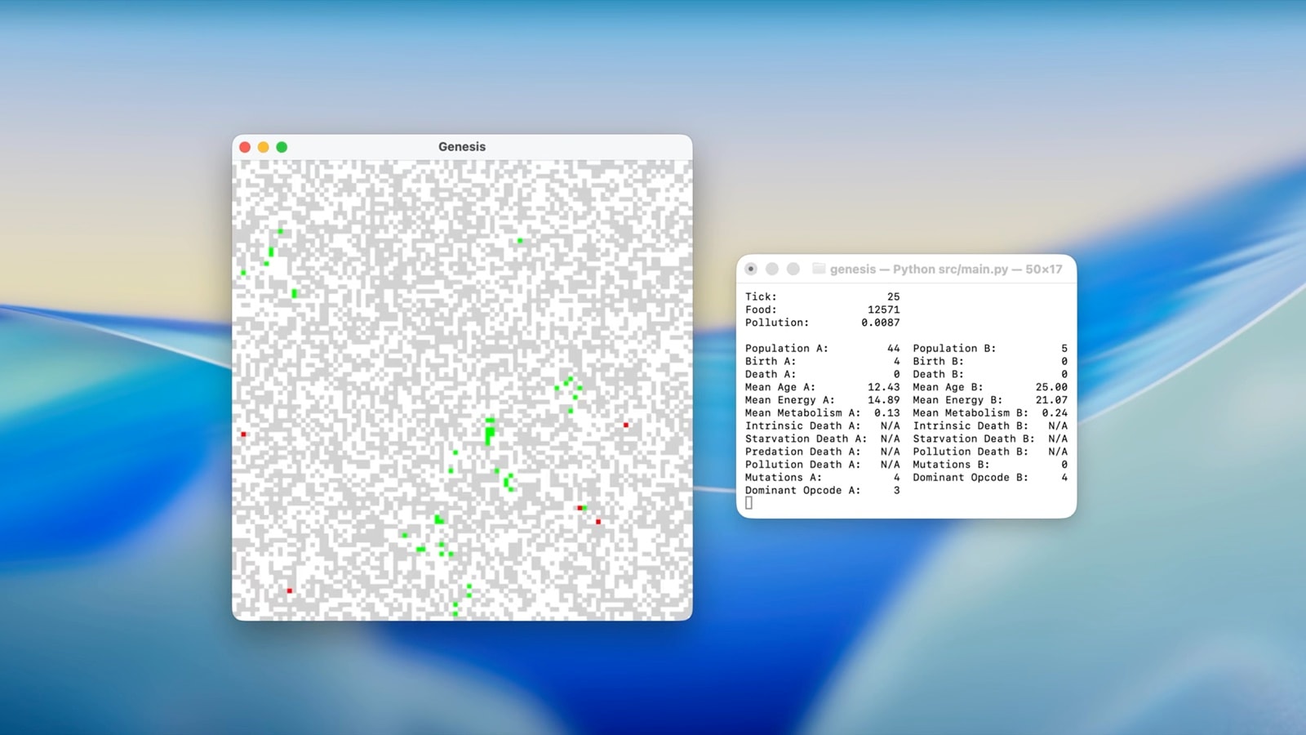Screen dimensions: 1306x735
Task: Click 'Population A:' label
Action: tap(786, 348)
